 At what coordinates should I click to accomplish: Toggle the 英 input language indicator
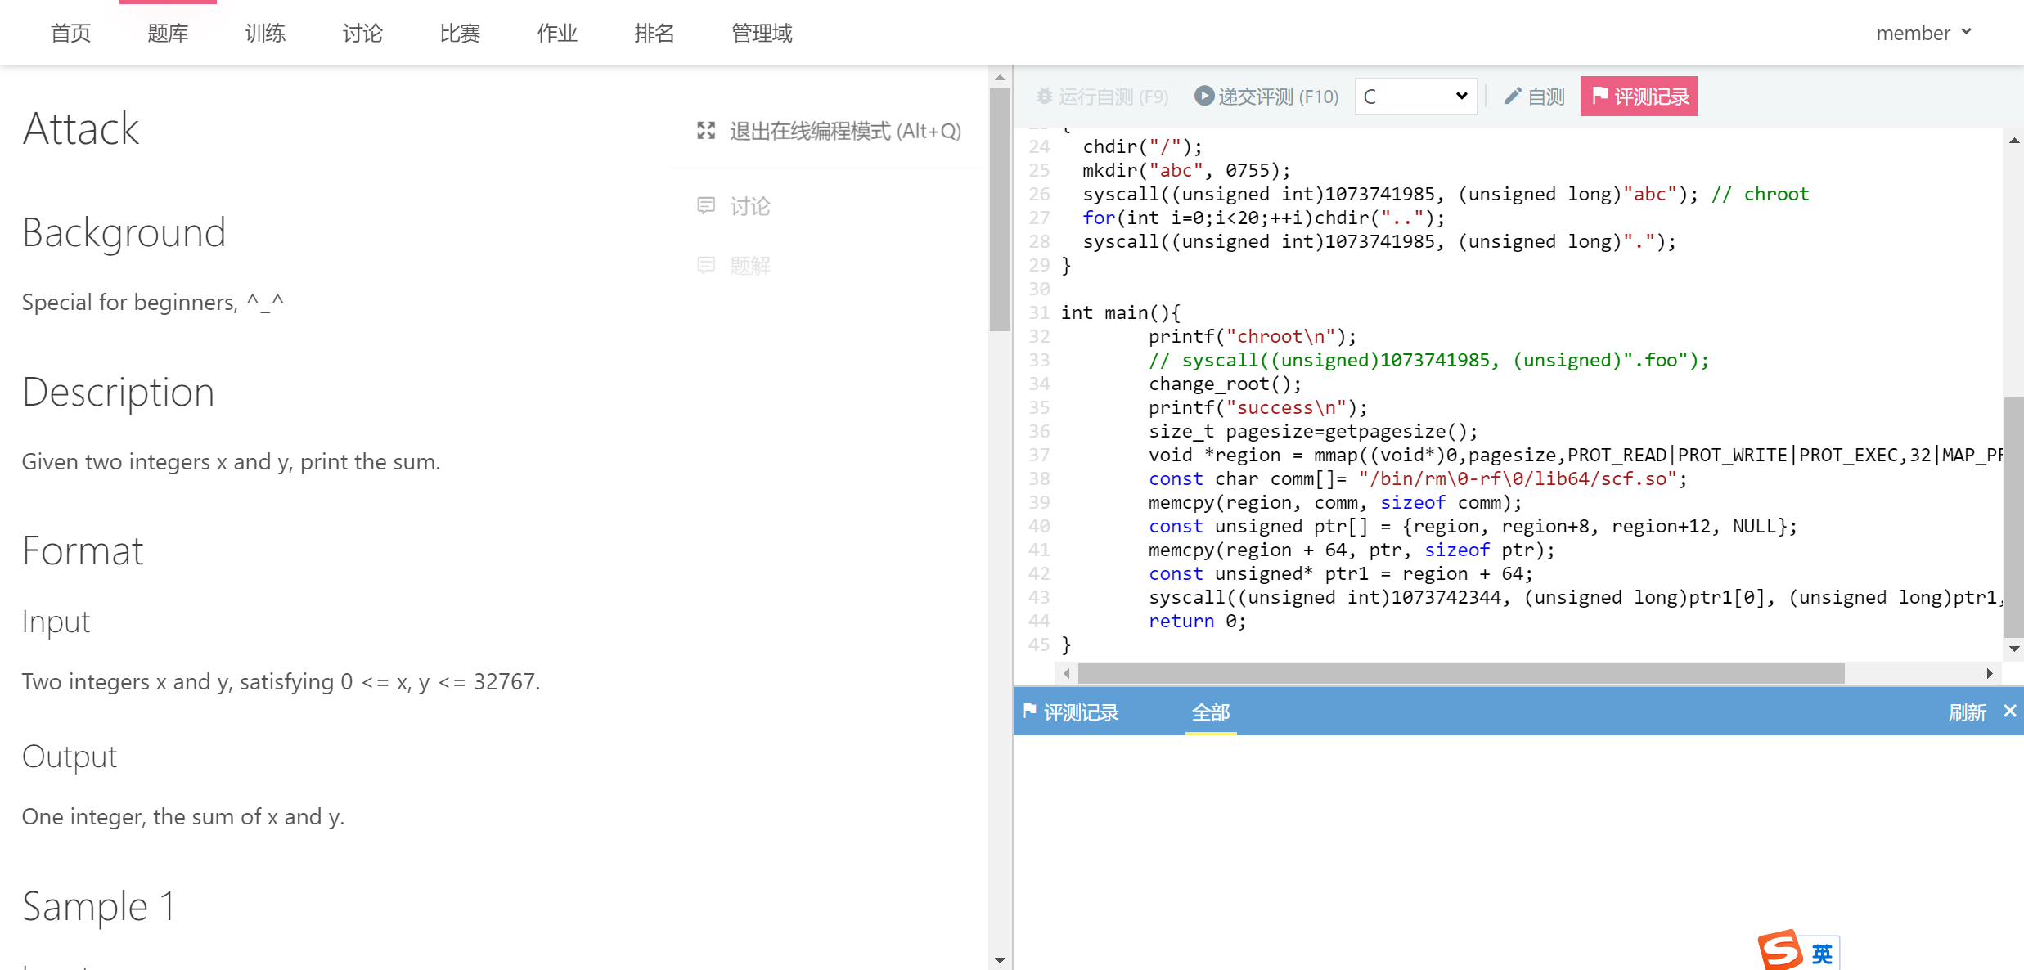tap(1823, 954)
